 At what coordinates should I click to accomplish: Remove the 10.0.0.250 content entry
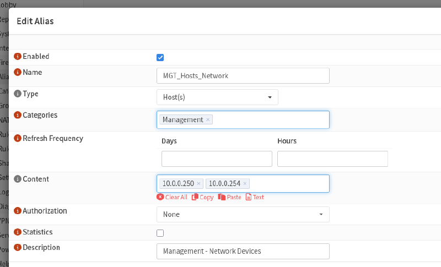click(198, 184)
